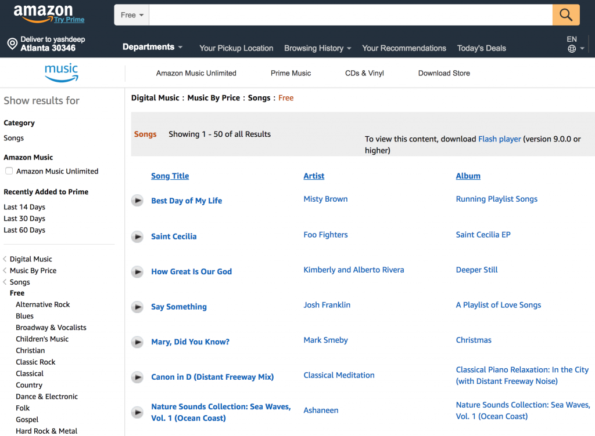Switch to CDs & Vinyl tab
This screenshot has width=595, height=436.
pos(364,73)
